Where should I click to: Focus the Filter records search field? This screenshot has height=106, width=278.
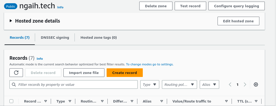click(x=73, y=84)
